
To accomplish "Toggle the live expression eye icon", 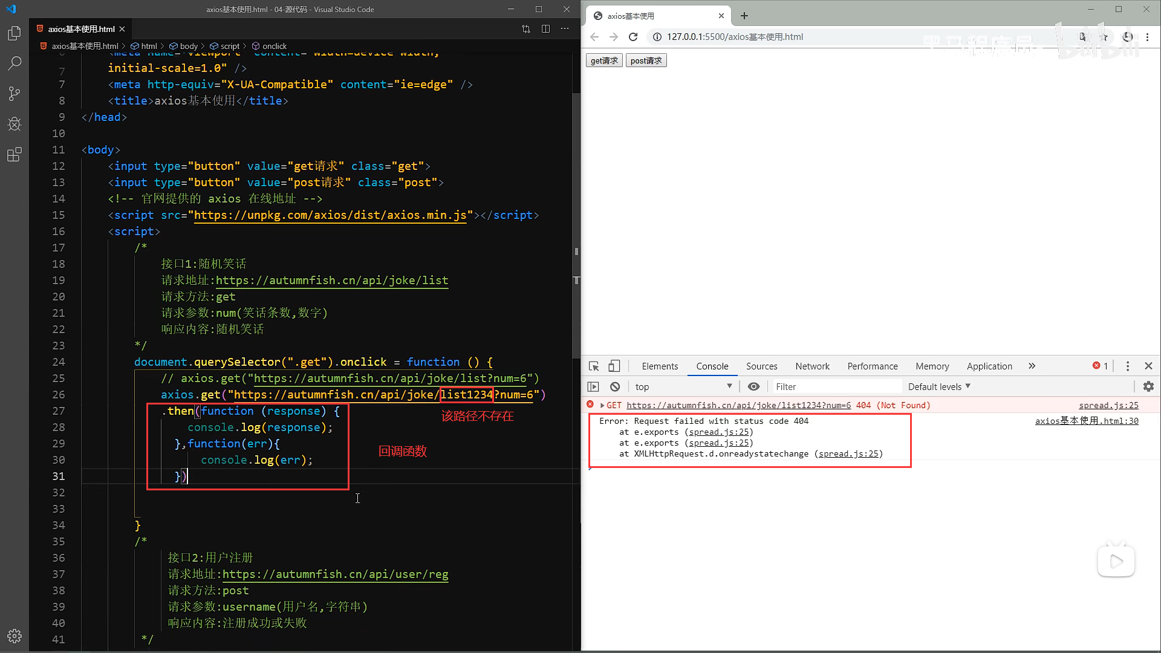I will coord(753,386).
